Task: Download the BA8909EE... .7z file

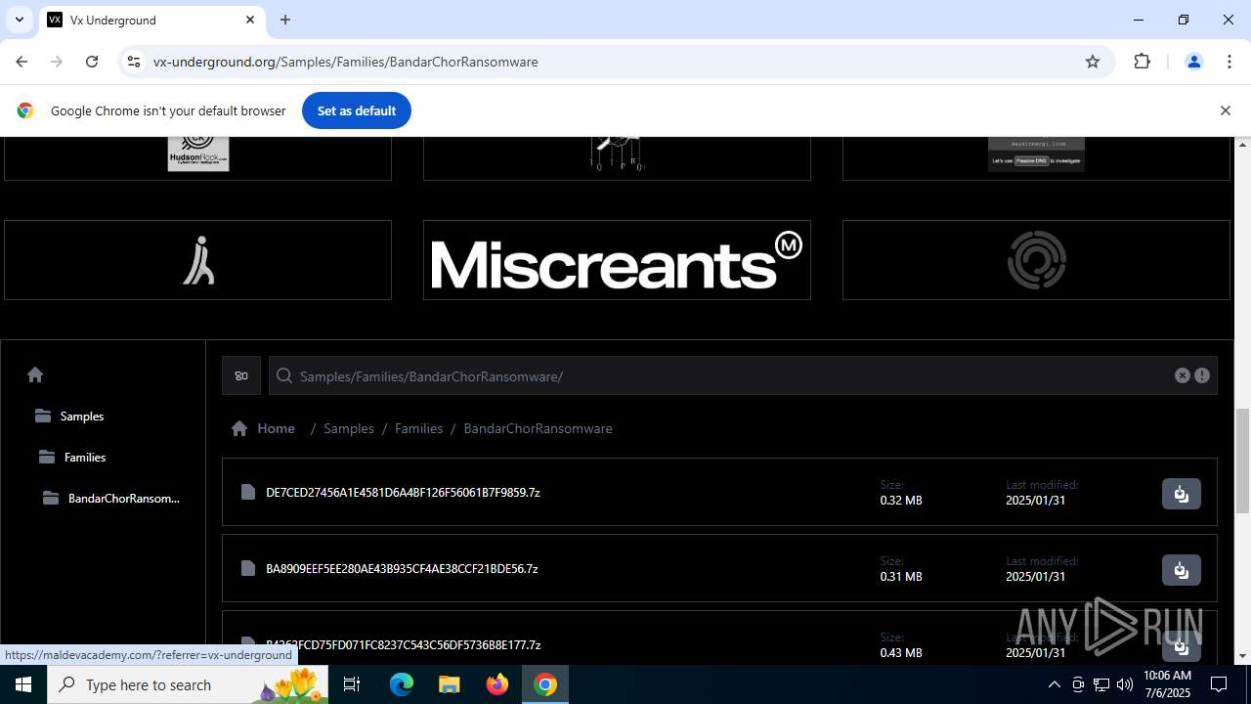Action: click(x=1182, y=570)
